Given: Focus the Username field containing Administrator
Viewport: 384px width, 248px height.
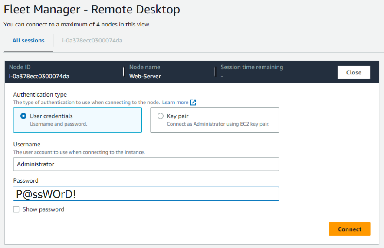Looking at the screenshot, I should pos(146,164).
